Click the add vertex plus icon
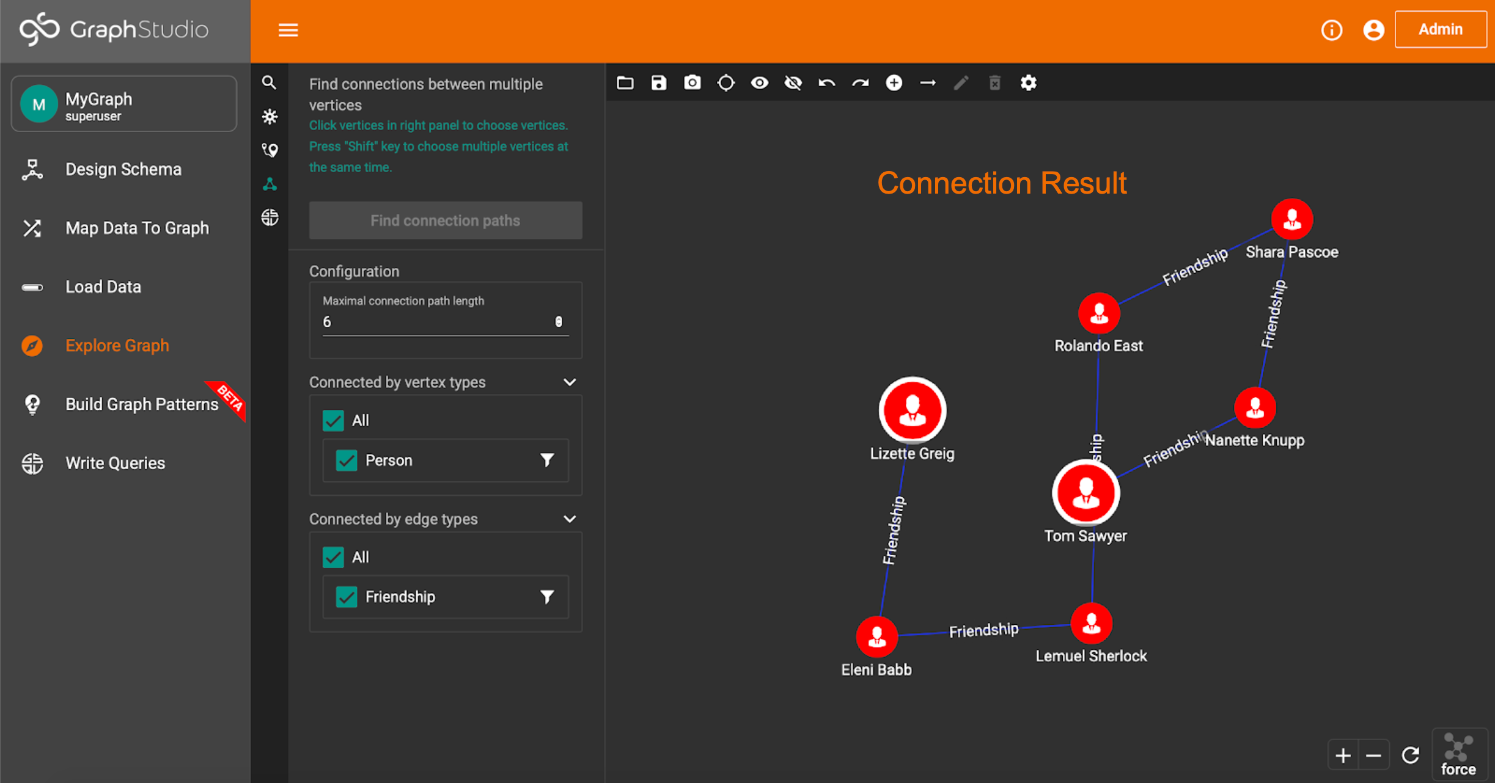This screenshot has height=783, width=1495. [894, 82]
